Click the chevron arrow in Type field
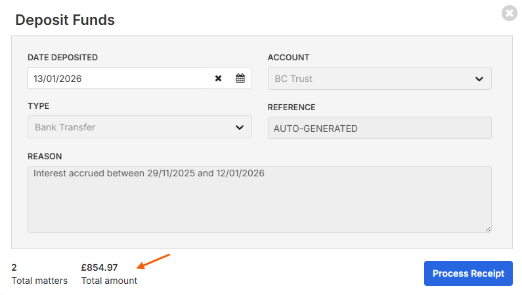The image size is (522, 295). pyautogui.click(x=239, y=127)
